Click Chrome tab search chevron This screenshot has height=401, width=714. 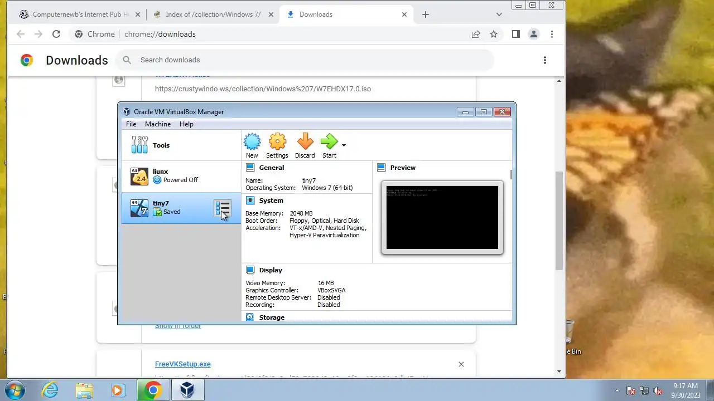(x=499, y=14)
